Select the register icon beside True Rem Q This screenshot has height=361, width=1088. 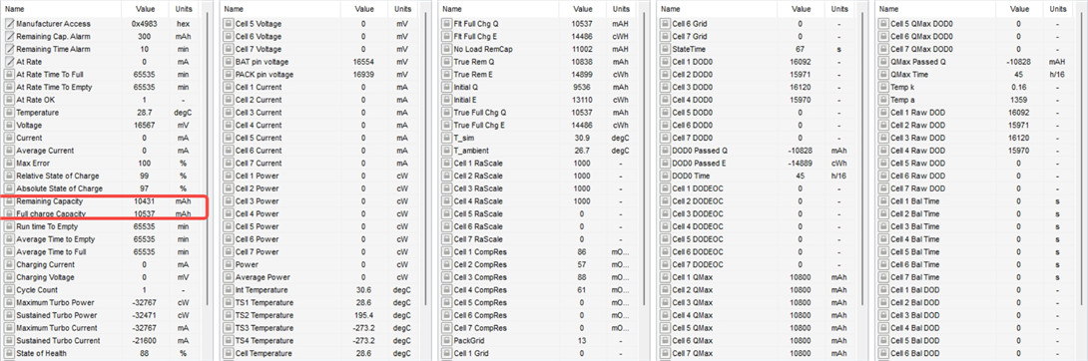click(446, 62)
